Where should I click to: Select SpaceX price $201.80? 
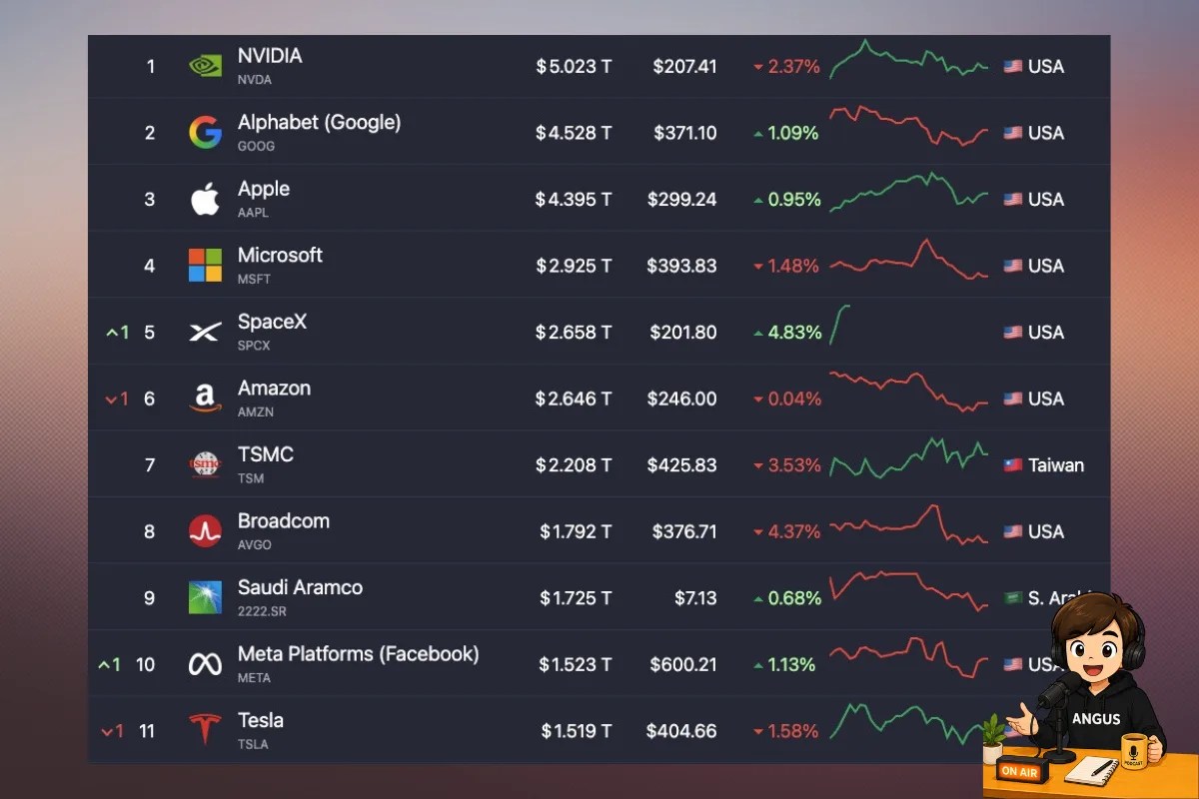click(x=683, y=333)
